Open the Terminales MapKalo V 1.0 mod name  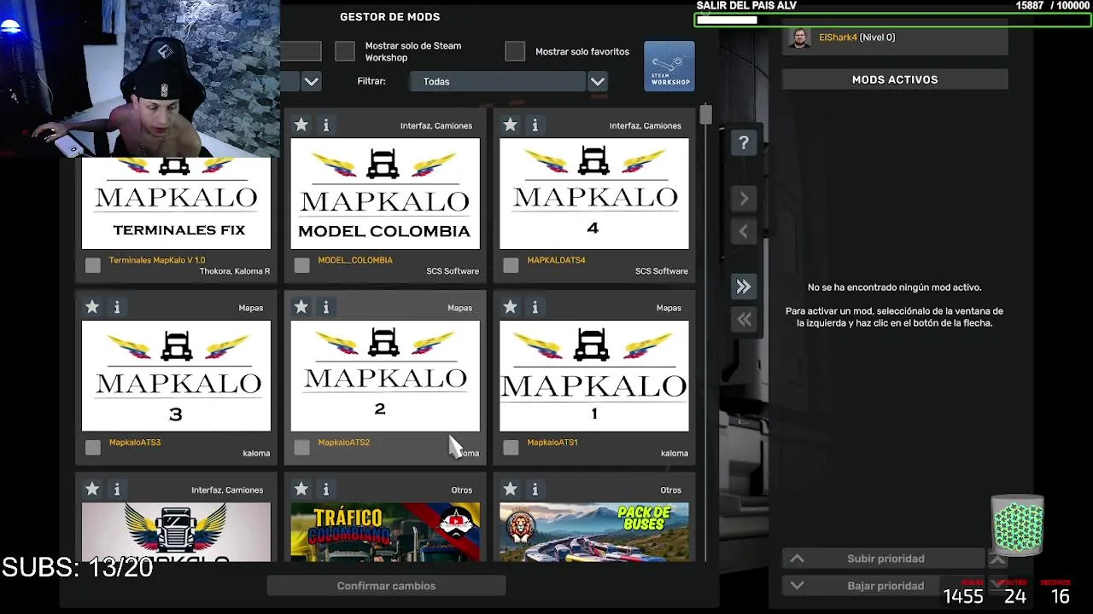click(x=157, y=260)
